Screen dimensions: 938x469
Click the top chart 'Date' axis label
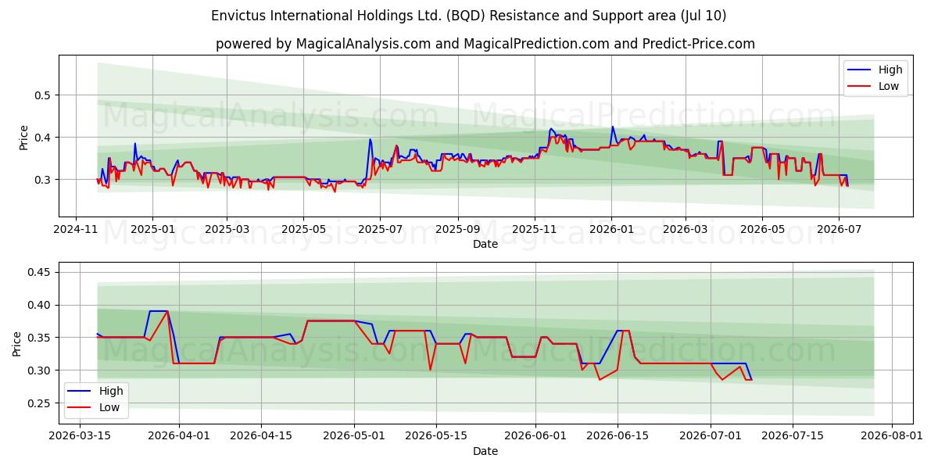click(485, 245)
